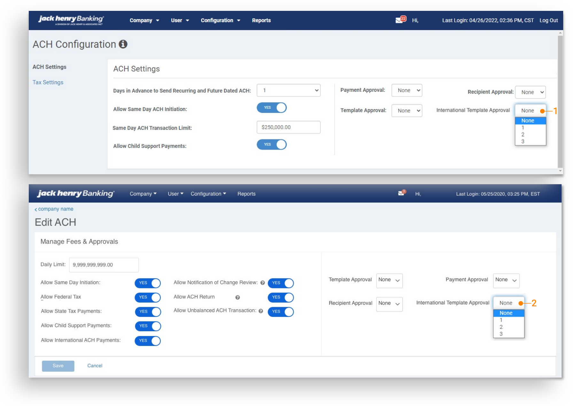Click the Same Day ACH Transaction Limit field
The height and width of the screenshot is (406, 583).
click(x=288, y=127)
